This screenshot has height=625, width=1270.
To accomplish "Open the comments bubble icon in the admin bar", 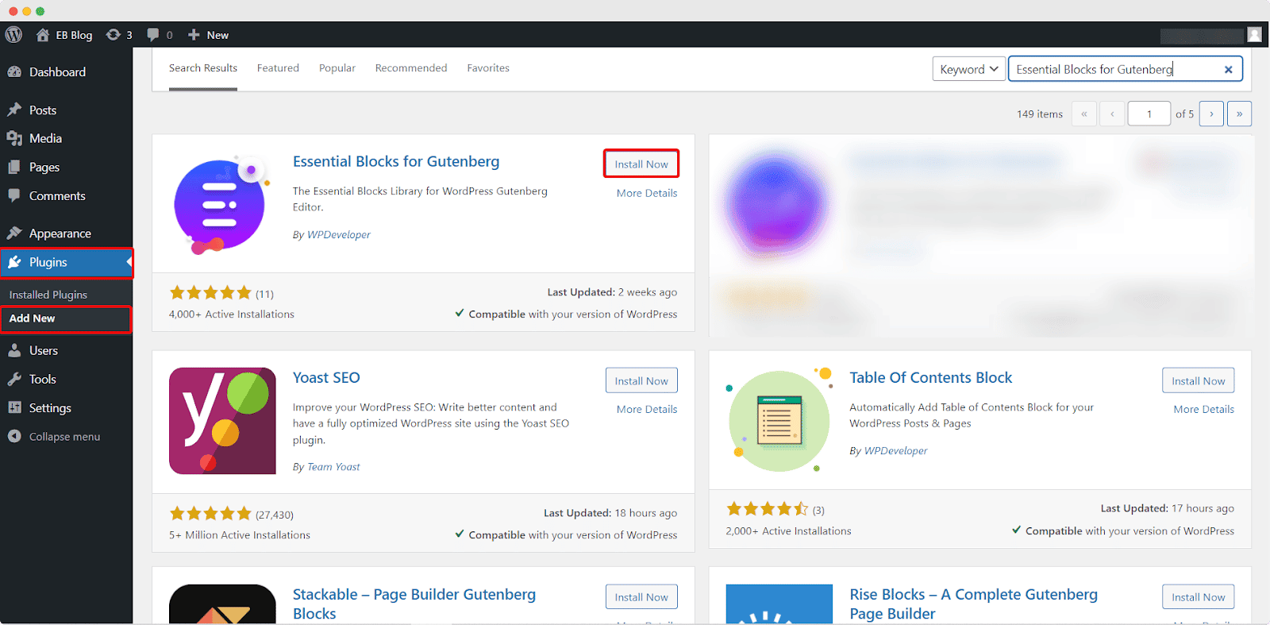I will [153, 35].
